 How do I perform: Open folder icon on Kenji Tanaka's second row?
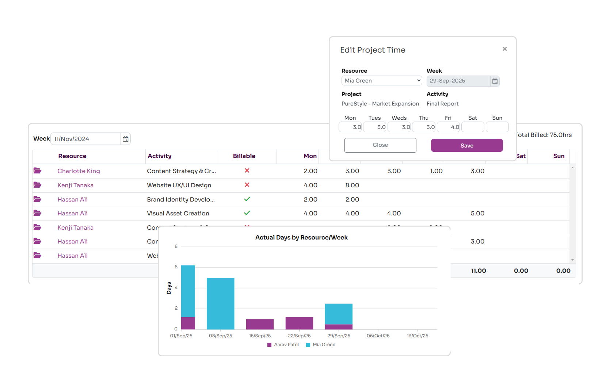pyautogui.click(x=38, y=227)
